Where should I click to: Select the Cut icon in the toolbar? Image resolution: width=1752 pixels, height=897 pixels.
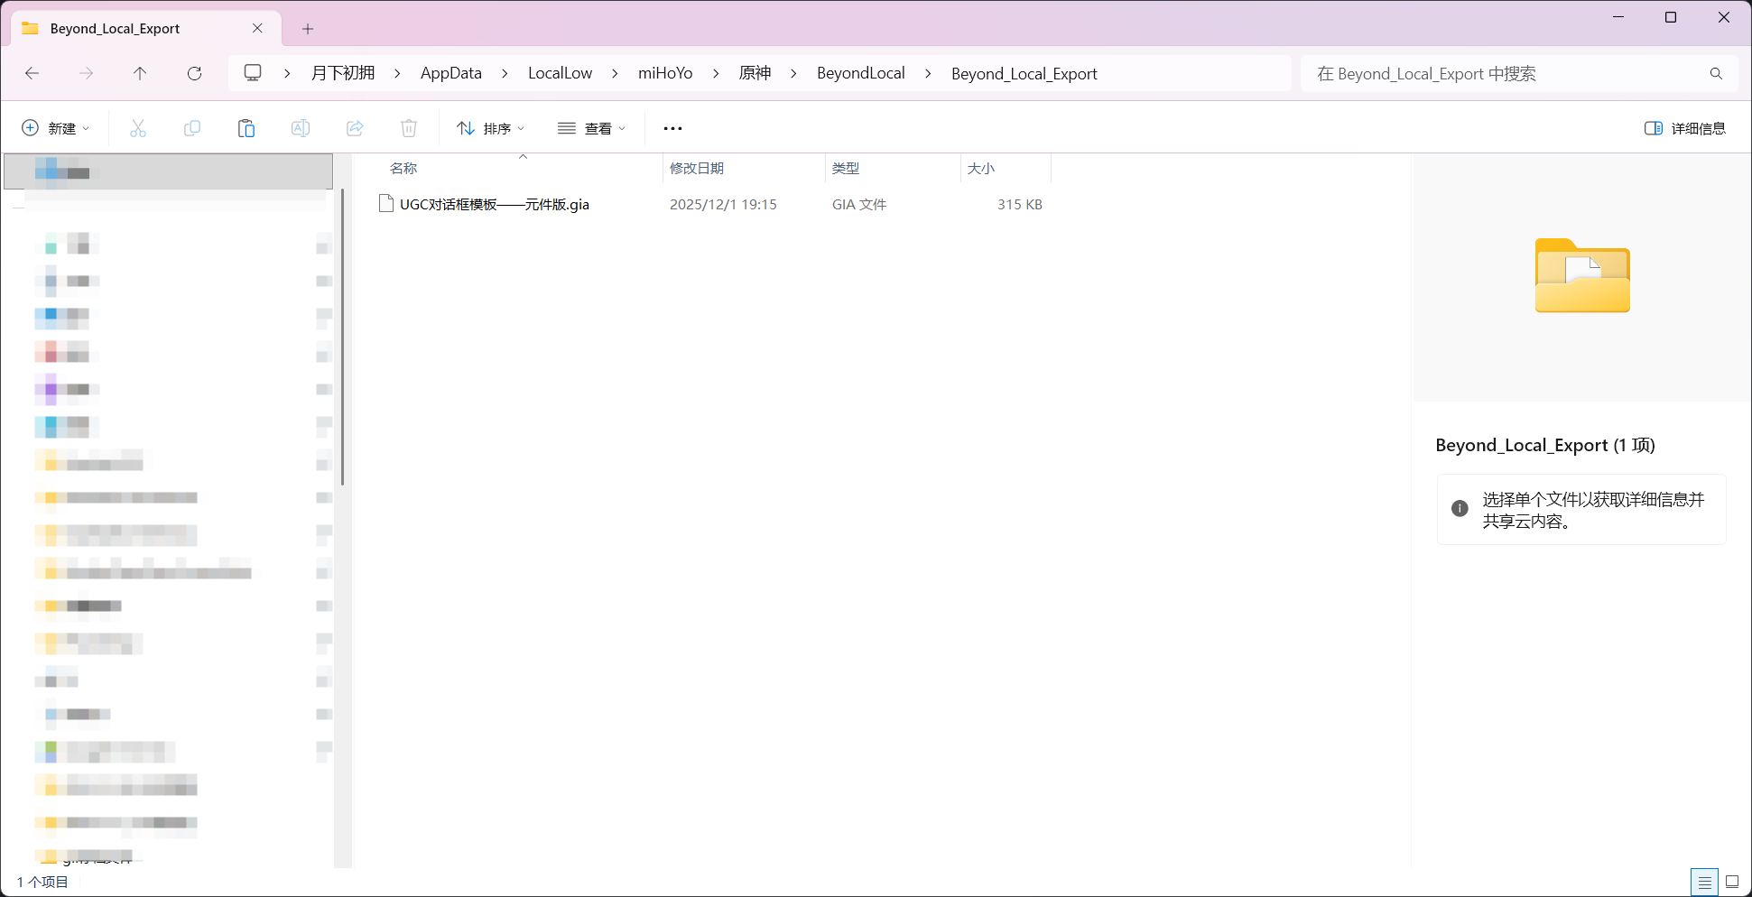[137, 128]
